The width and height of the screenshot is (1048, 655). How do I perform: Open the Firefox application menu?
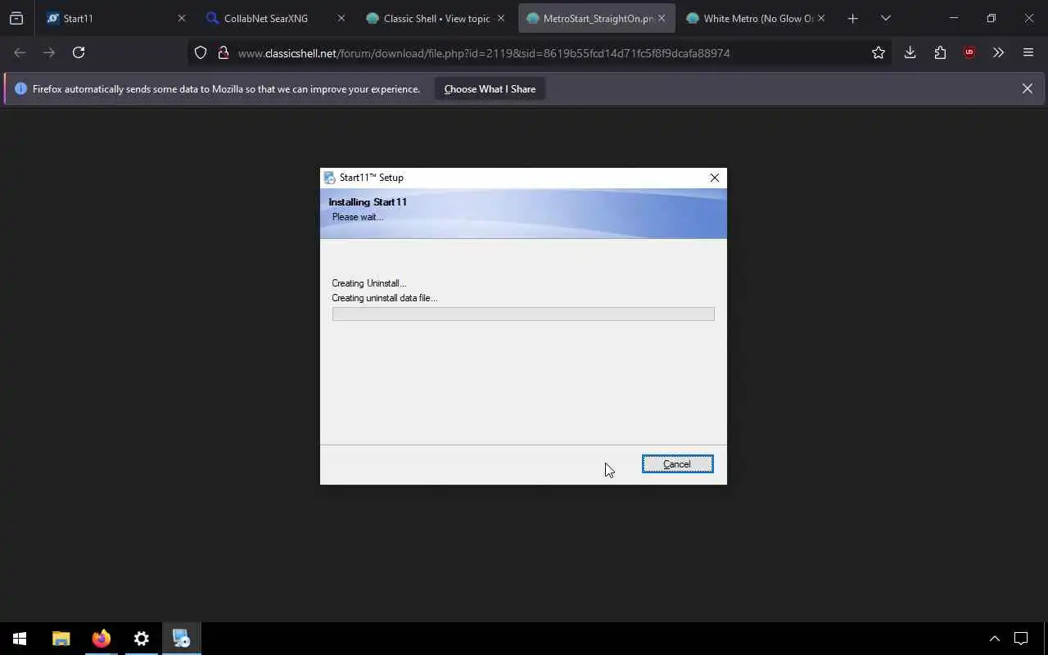pos(1028,52)
